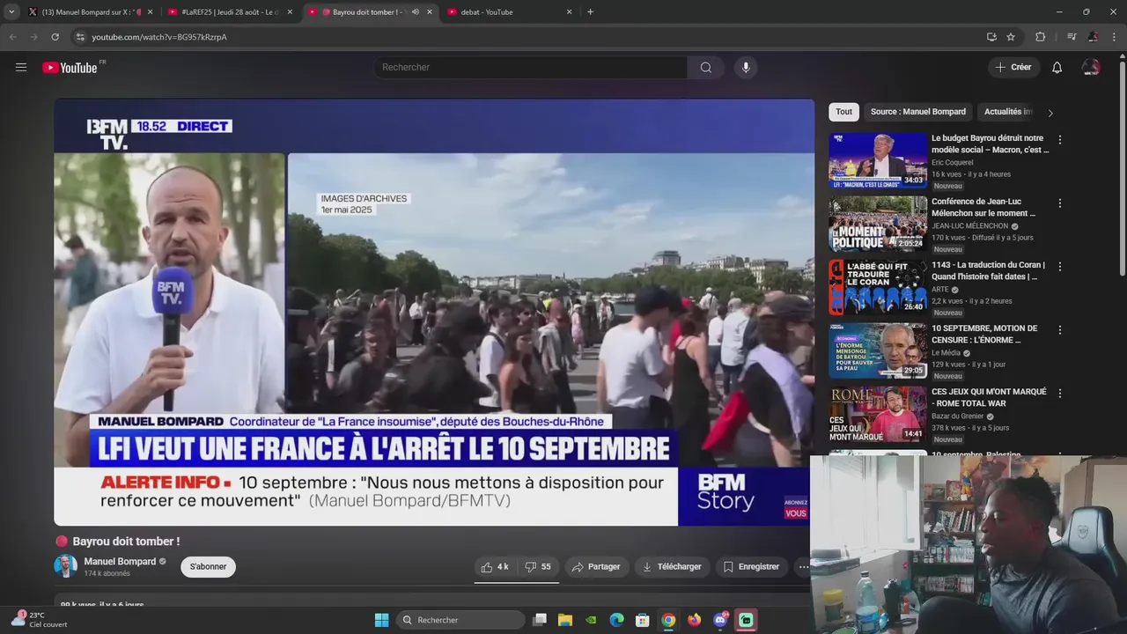
Task: Bookmark this page with the star
Action: point(1011,37)
